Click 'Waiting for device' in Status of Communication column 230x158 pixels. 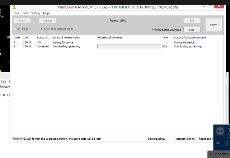tap(63, 42)
